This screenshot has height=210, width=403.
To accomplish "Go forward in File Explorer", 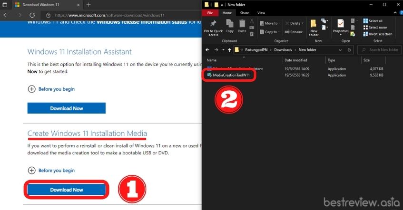I will (216, 50).
